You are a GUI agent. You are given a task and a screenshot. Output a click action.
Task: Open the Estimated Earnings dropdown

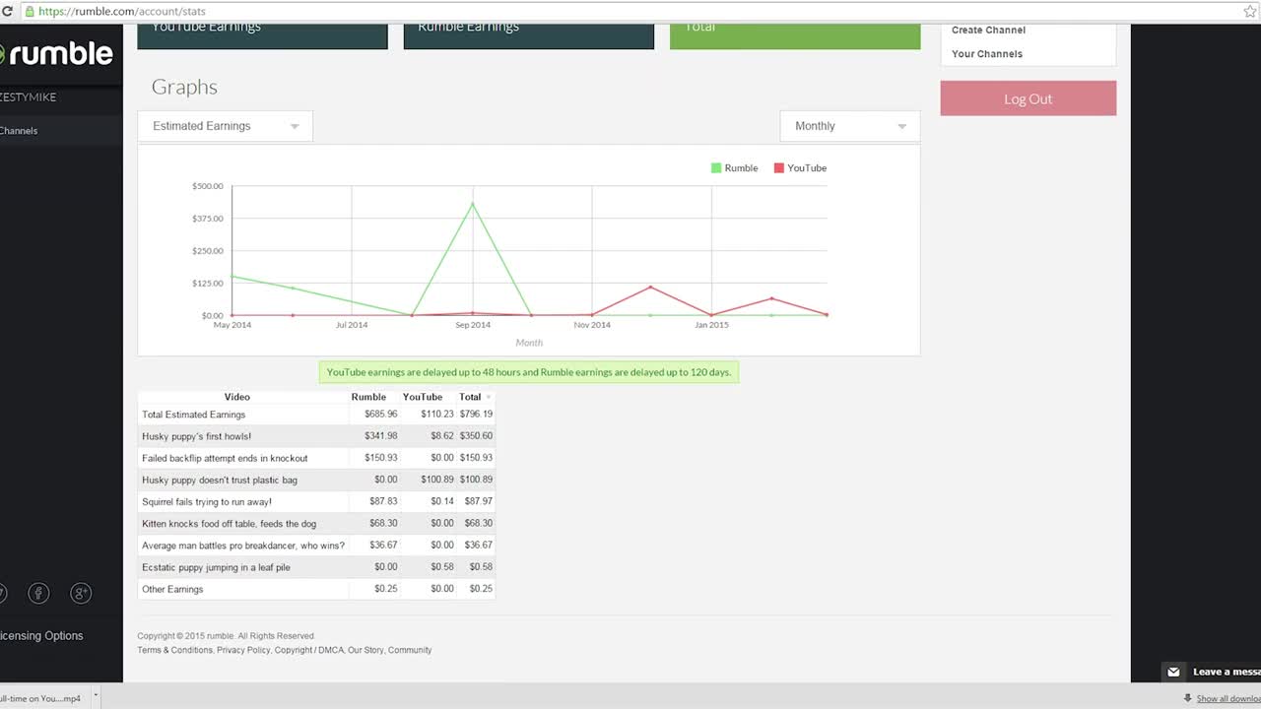click(226, 126)
